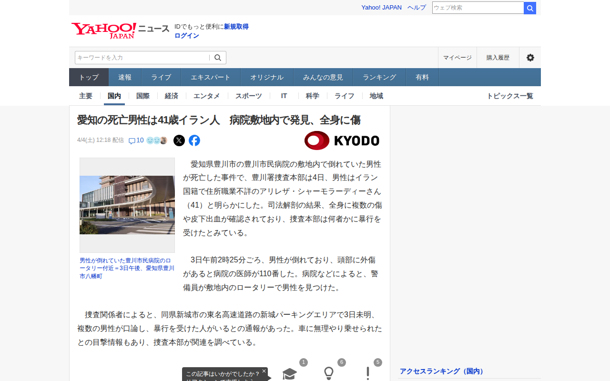Viewport: 610px width, 381px height.
Task: Click the KYODO news logo
Action: 342,140
